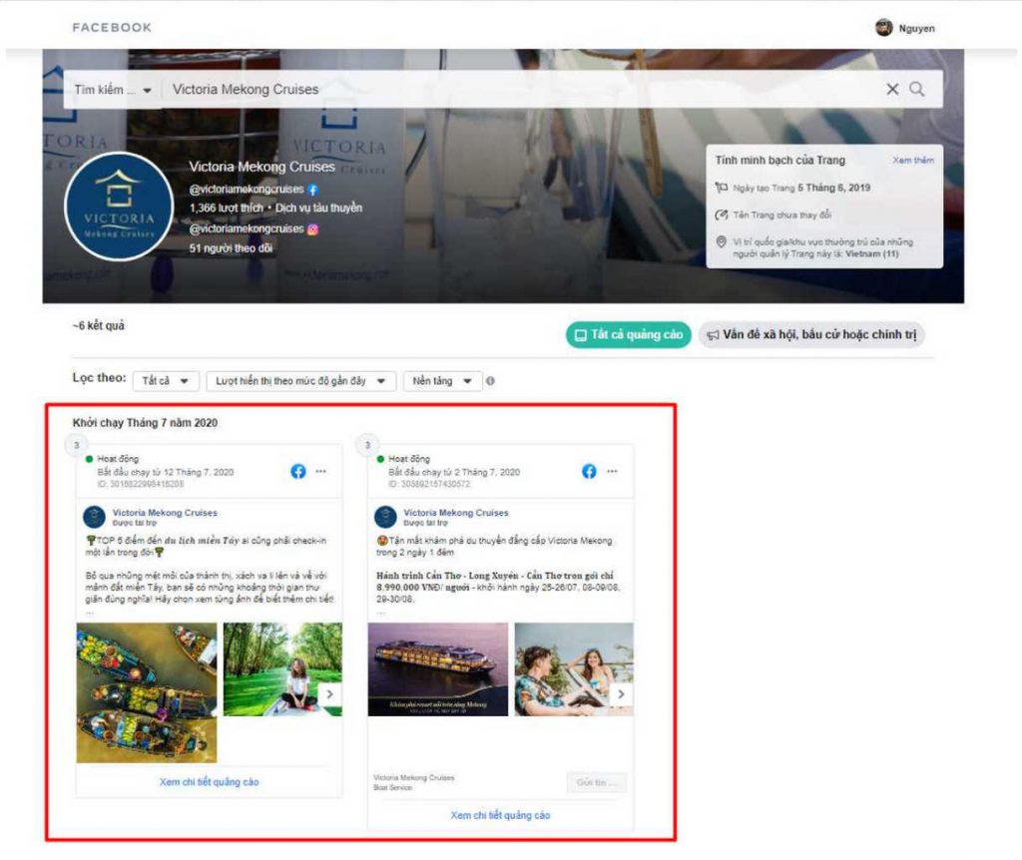Click the location pin icon in the transparency card
This screenshot has height=860, width=1022.
click(721, 241)
